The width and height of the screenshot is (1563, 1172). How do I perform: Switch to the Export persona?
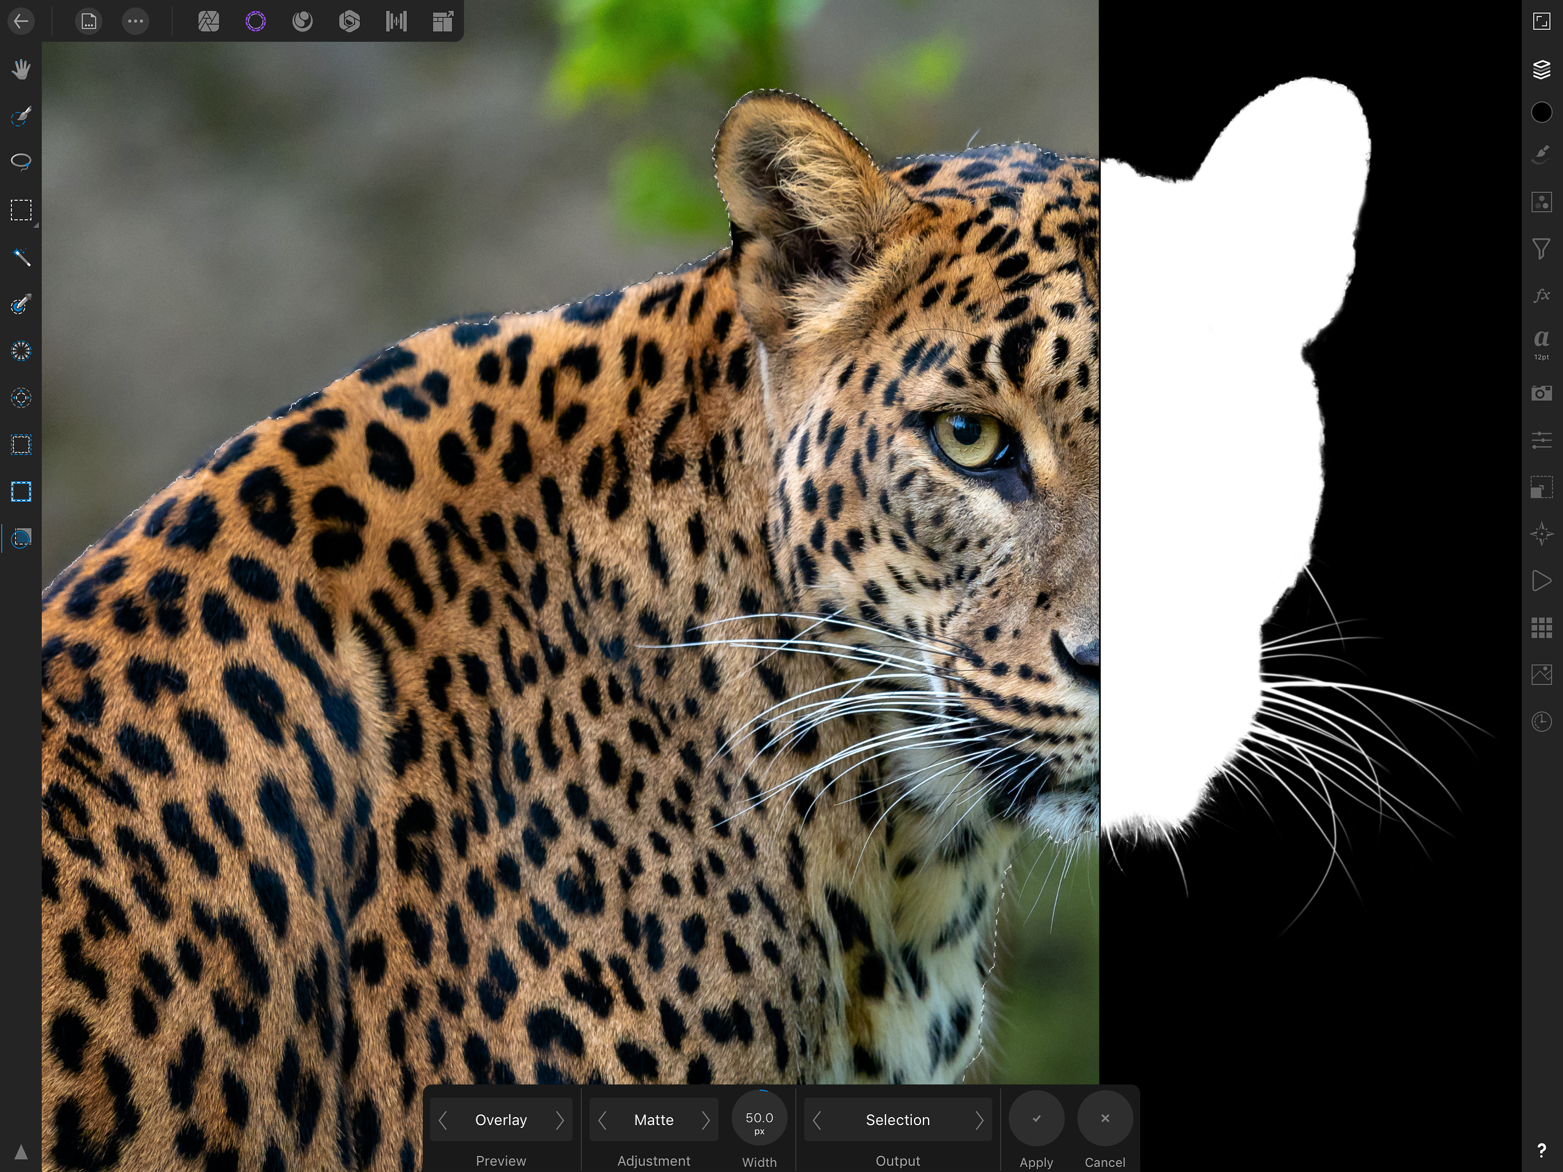coord(443,21)
